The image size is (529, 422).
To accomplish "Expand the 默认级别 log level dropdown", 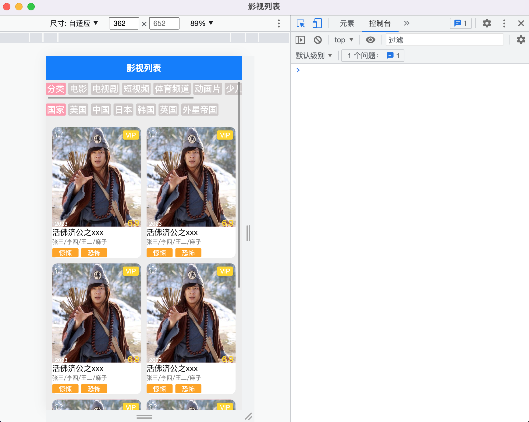I will tap(314, 56).
